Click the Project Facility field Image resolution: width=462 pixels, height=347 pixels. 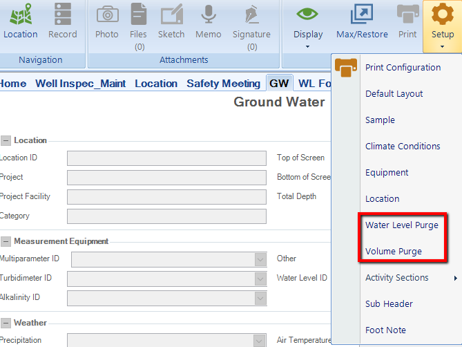(166, 197)
